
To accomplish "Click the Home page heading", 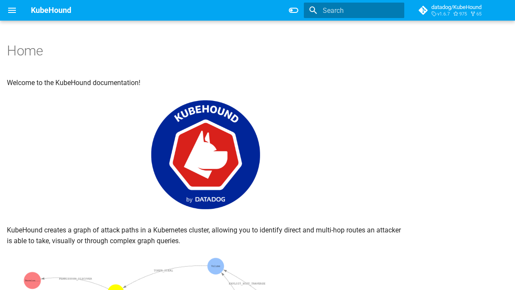I will click(25, 51).
